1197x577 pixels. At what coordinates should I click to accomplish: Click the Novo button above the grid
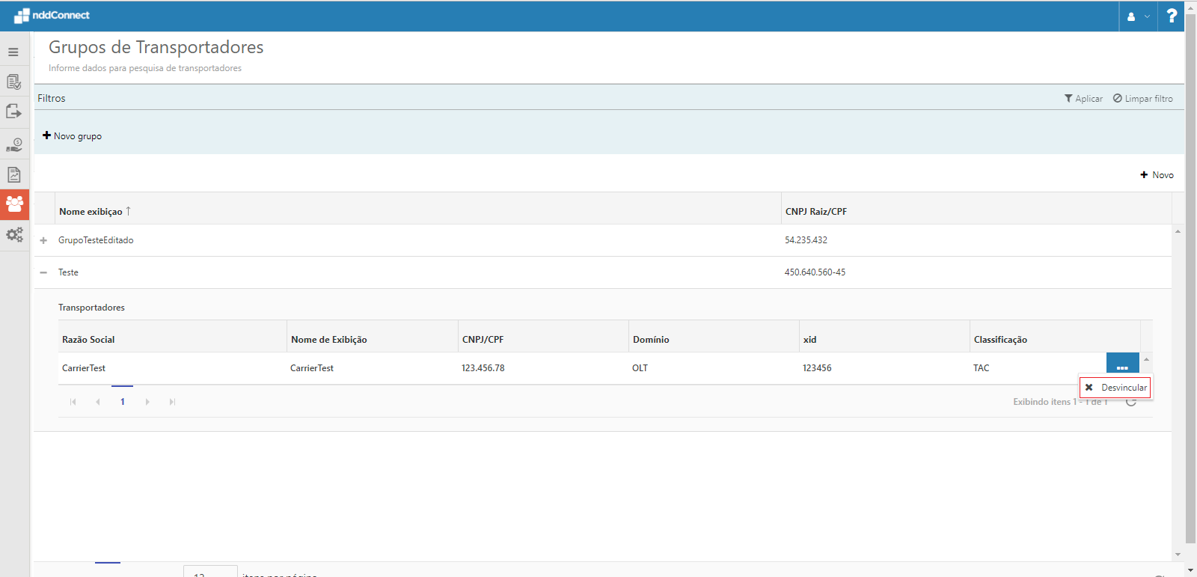coord(1157,175)
